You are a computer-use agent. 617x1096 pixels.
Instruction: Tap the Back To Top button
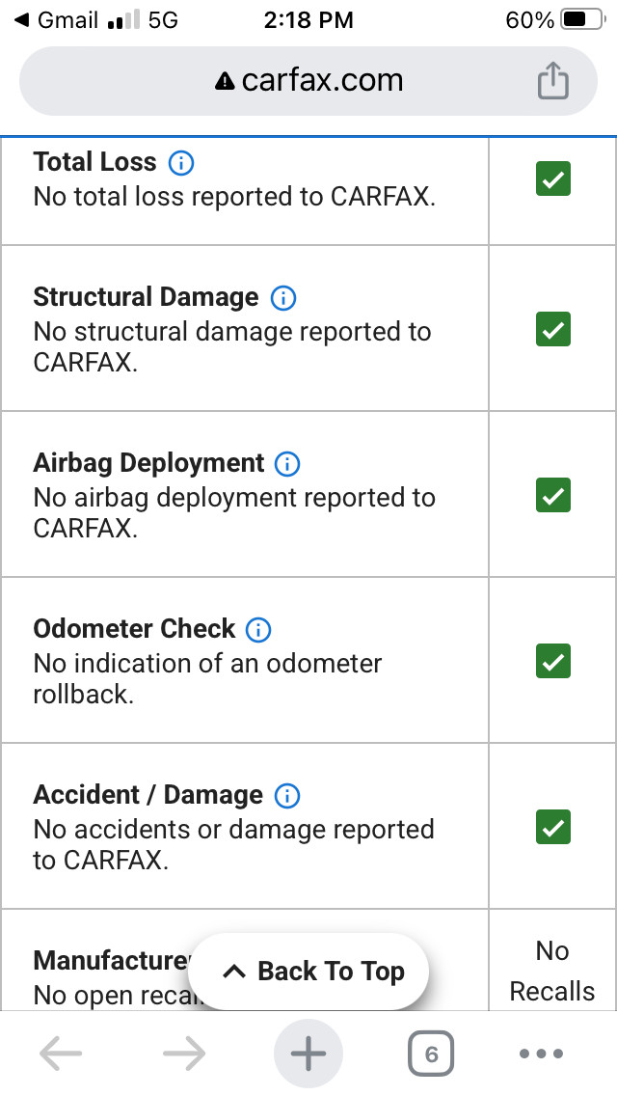tap(308, 972)
